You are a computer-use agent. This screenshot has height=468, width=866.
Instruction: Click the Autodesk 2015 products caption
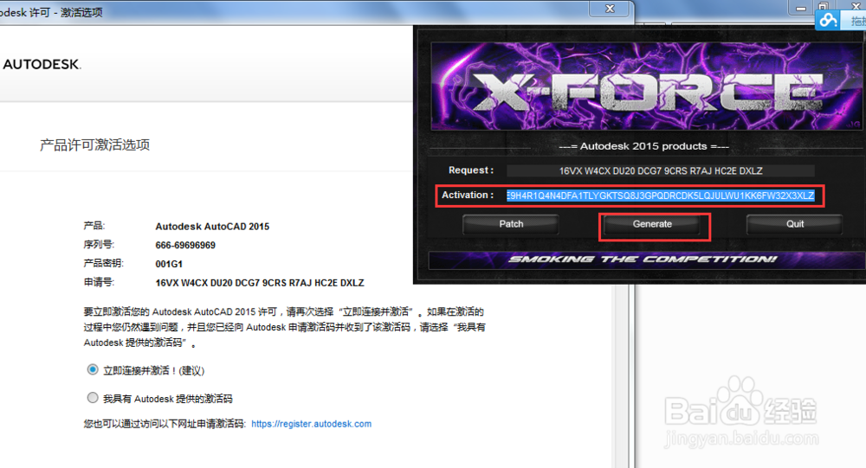click(x=643, y=146)
